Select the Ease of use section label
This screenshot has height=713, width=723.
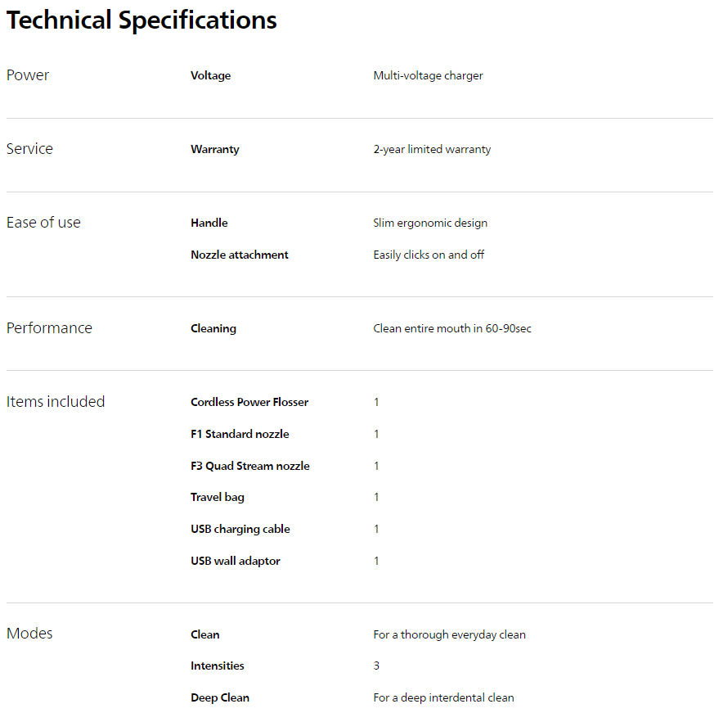point(43,223)
